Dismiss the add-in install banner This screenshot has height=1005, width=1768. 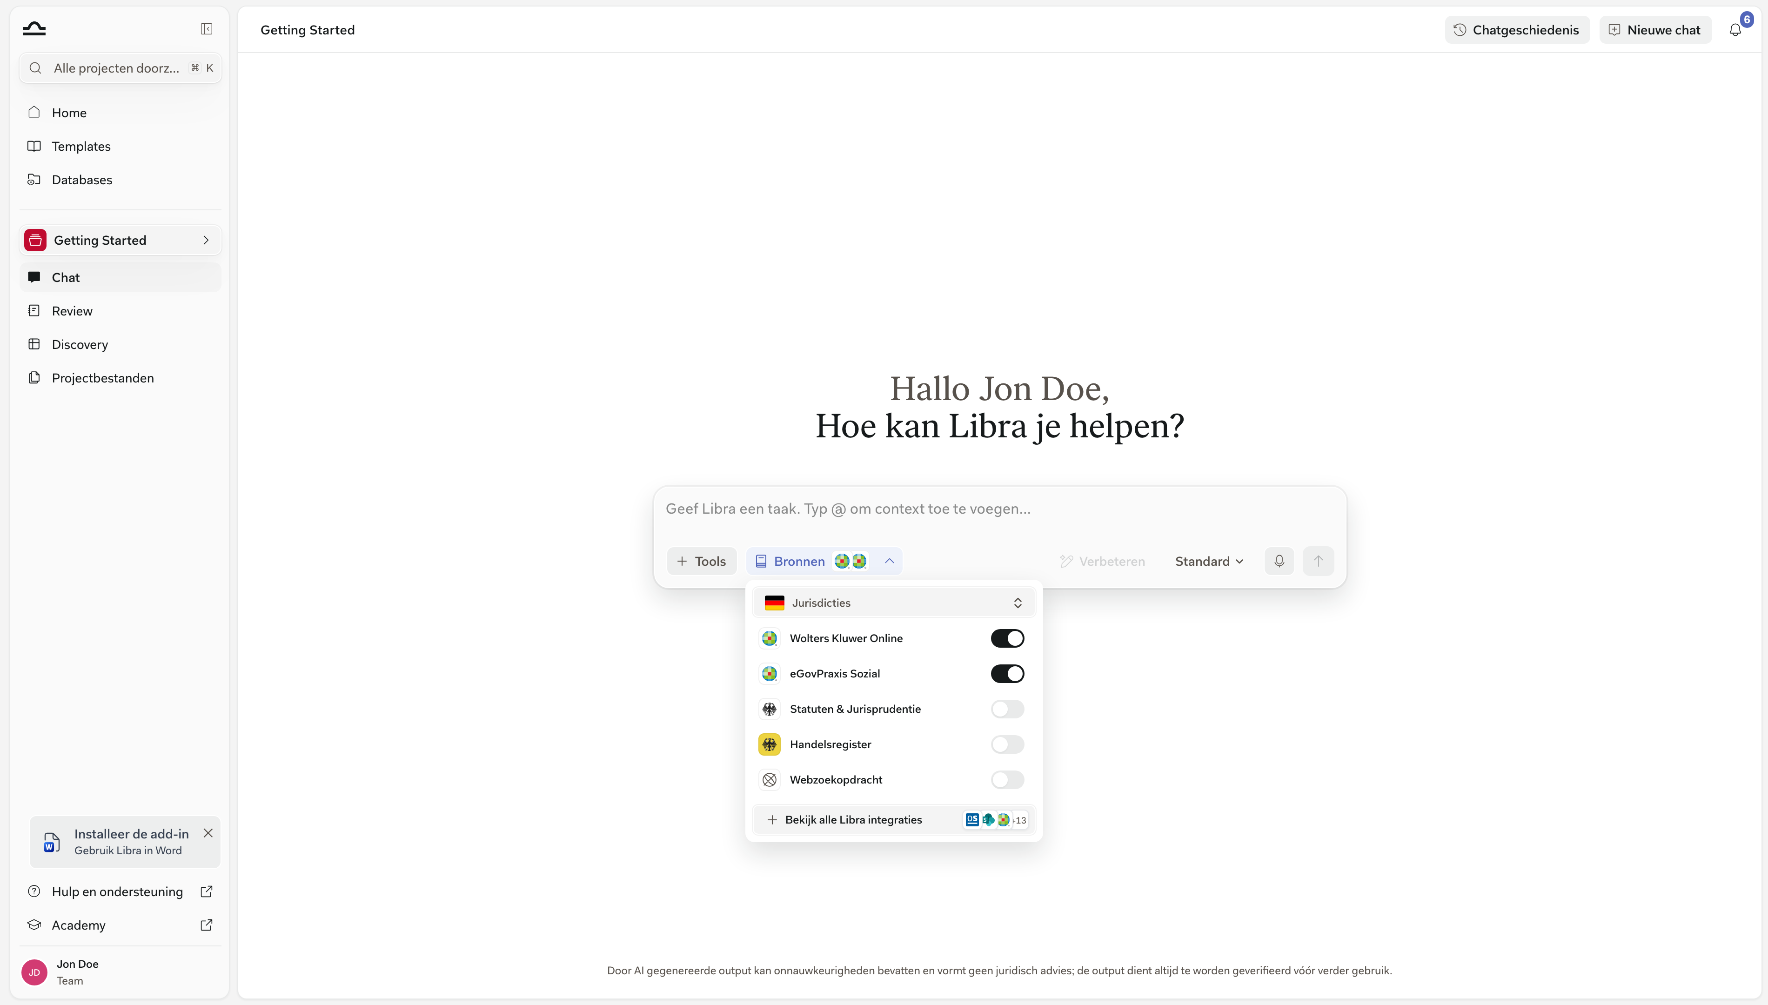coord(208,833)
